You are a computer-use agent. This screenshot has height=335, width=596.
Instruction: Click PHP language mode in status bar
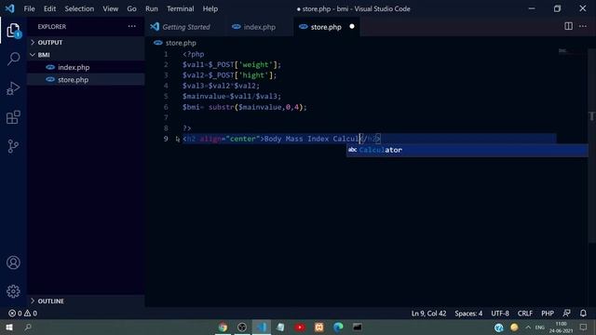[548, 314]
